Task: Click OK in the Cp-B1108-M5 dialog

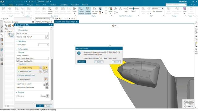Action: point(40,106)
